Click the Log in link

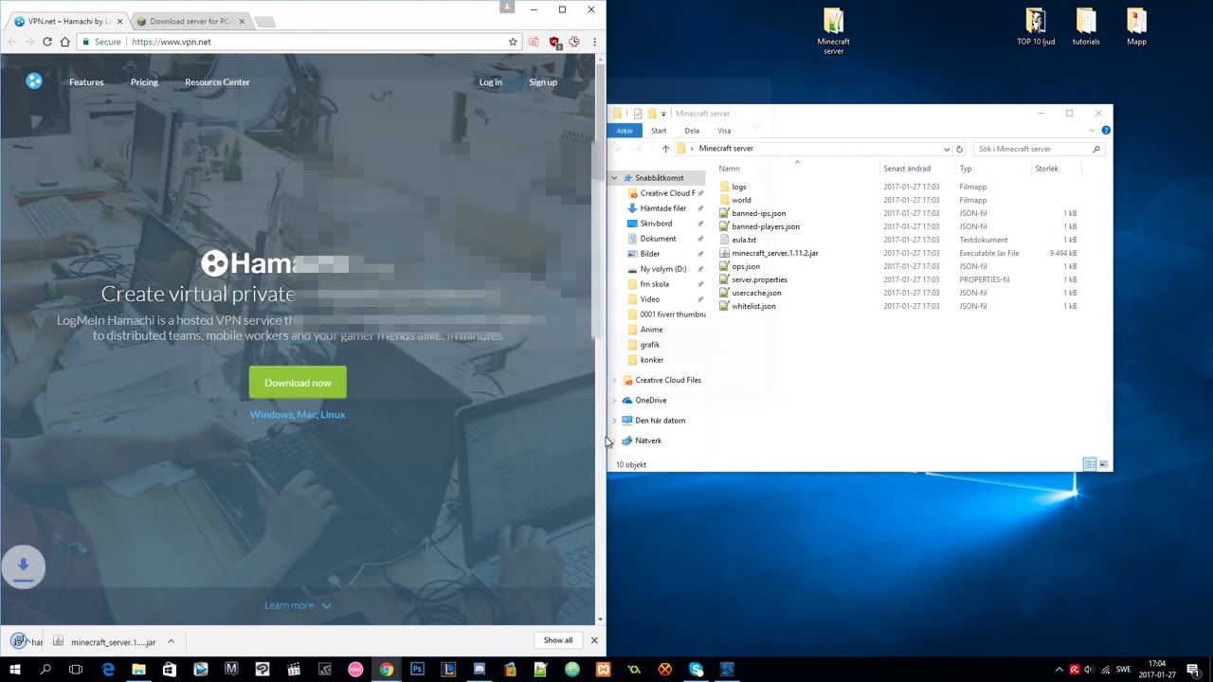(x=490, y=82)
